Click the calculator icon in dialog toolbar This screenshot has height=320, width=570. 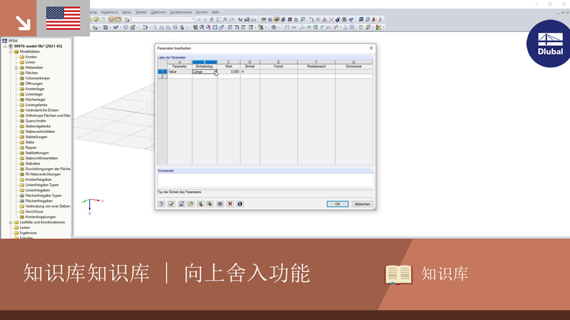pos(220,204)
